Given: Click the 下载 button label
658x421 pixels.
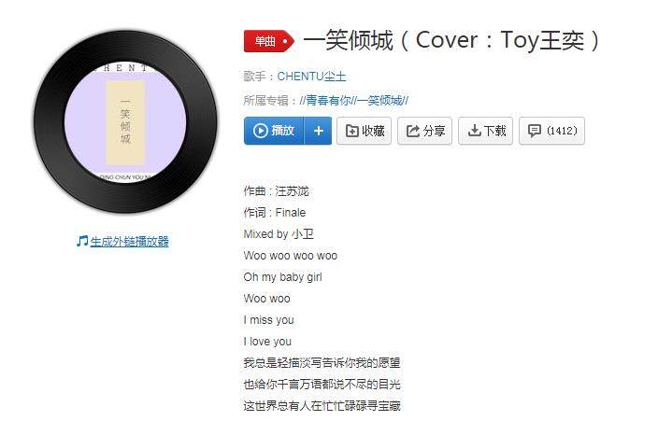Looking at the screenshot, I should pos(495,131).
